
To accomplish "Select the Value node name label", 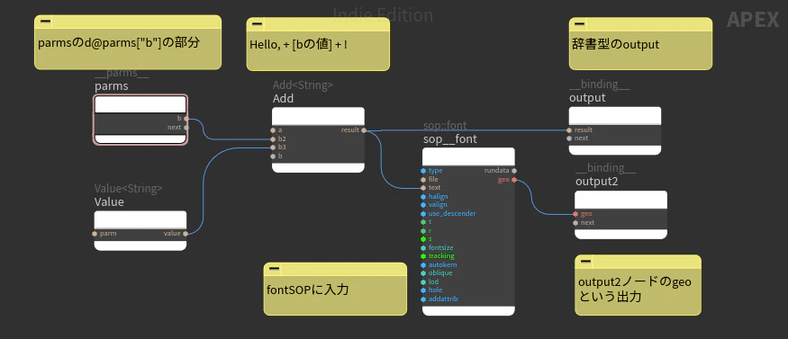I will coord(109,202).
